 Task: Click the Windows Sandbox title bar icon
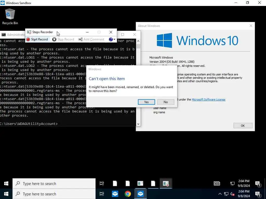pyautogui.click(x=3, y=3)
